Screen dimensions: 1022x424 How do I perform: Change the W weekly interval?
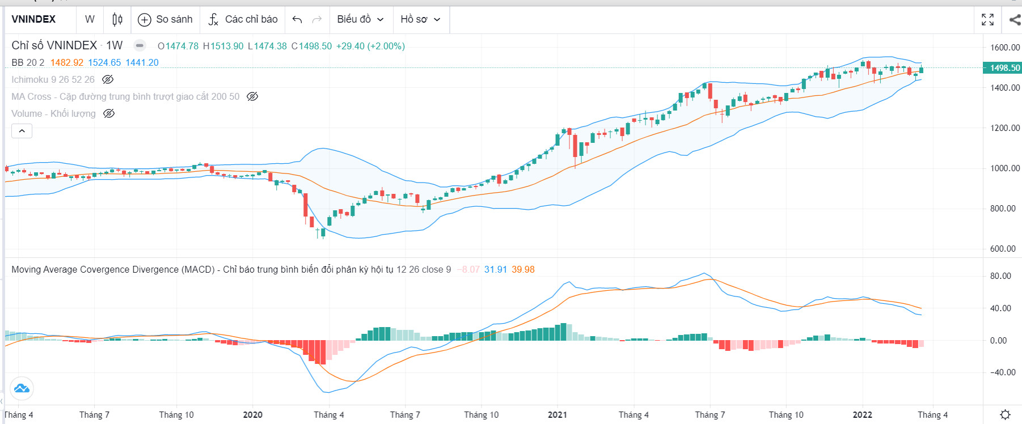[90, 19]
